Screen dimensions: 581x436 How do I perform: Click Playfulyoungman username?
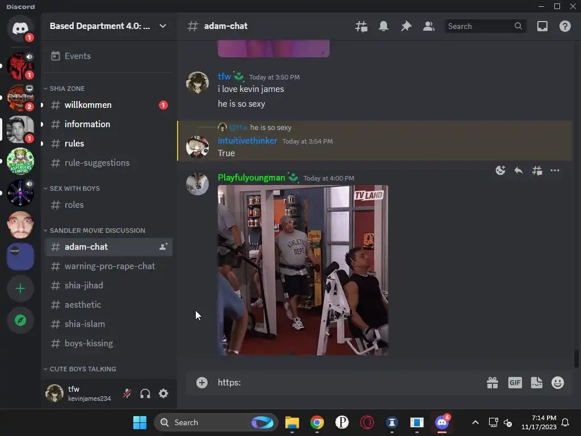coord(251,178)
